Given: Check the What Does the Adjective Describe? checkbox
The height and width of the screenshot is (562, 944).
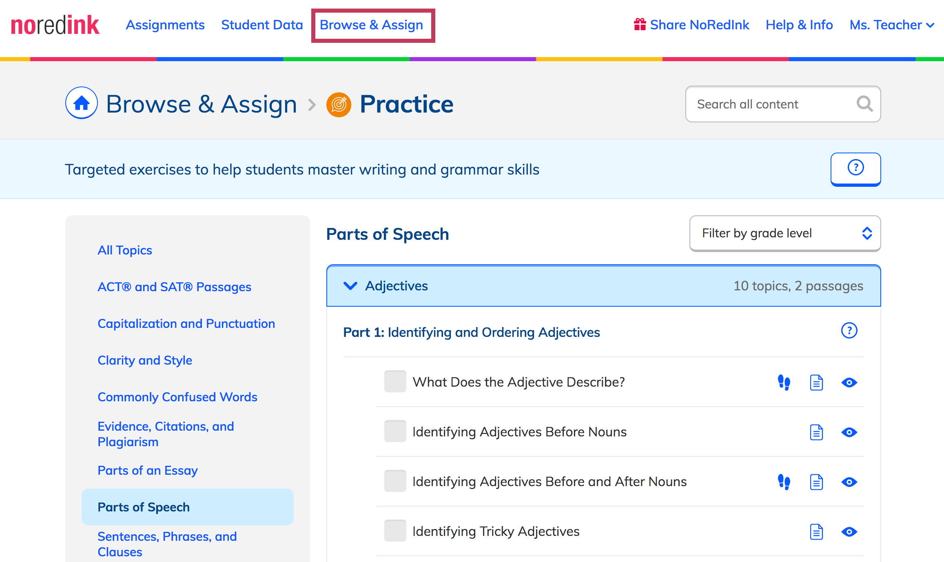Looking at the screenshot, I should tap(395, 381).
